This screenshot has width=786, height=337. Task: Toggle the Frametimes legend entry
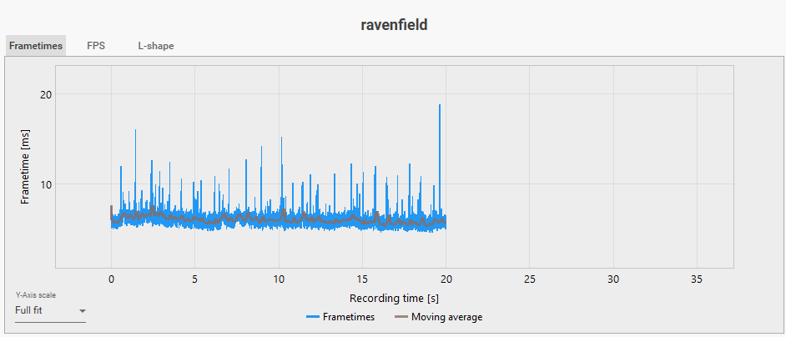pos(340,317)
